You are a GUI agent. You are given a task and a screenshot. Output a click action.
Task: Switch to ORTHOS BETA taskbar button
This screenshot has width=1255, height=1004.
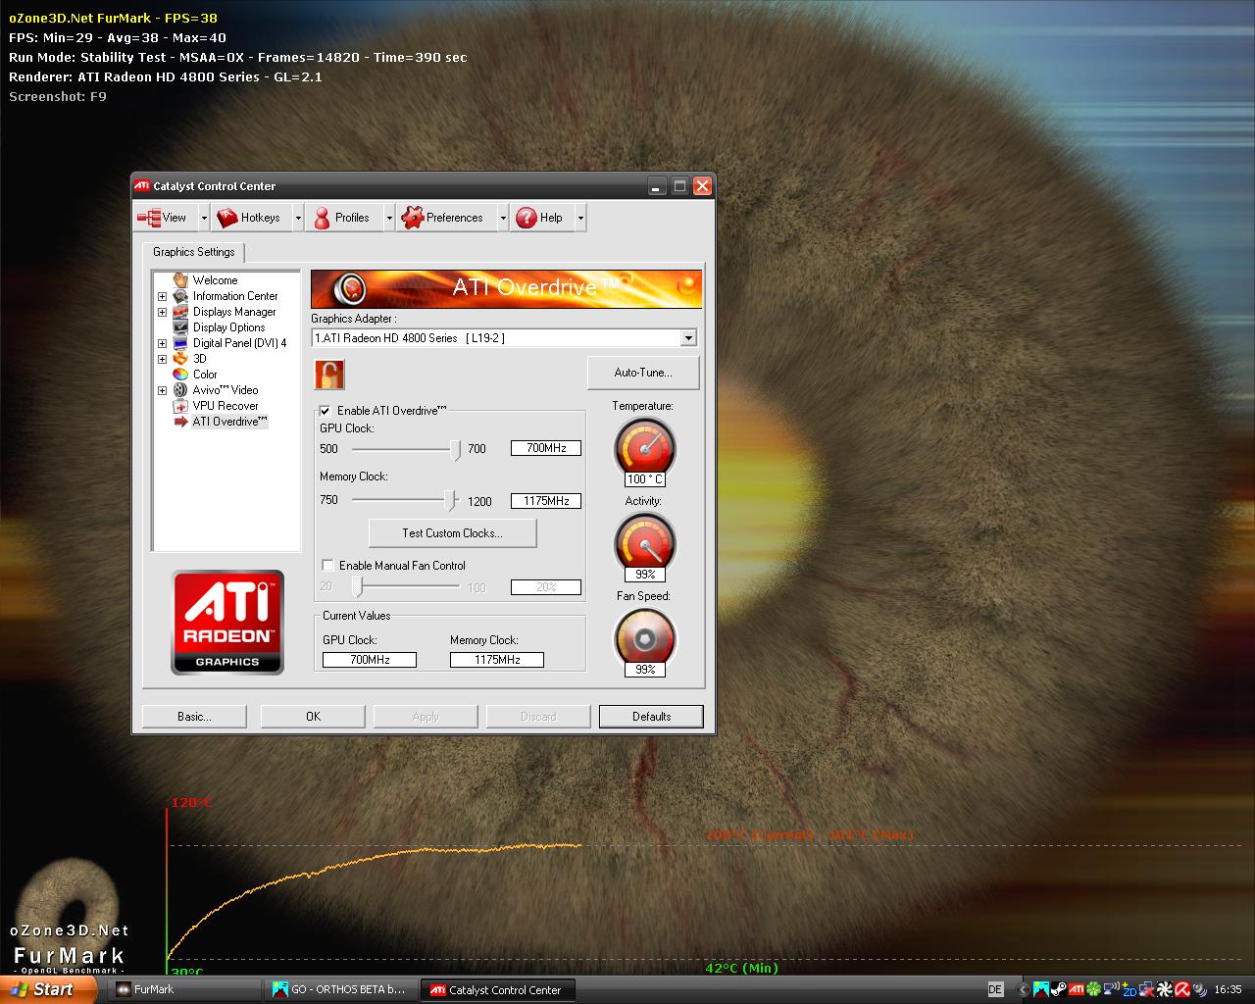pyautogui.click(x=342, y=990)
